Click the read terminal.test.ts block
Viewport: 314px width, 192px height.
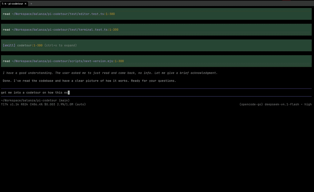point(156,30)
